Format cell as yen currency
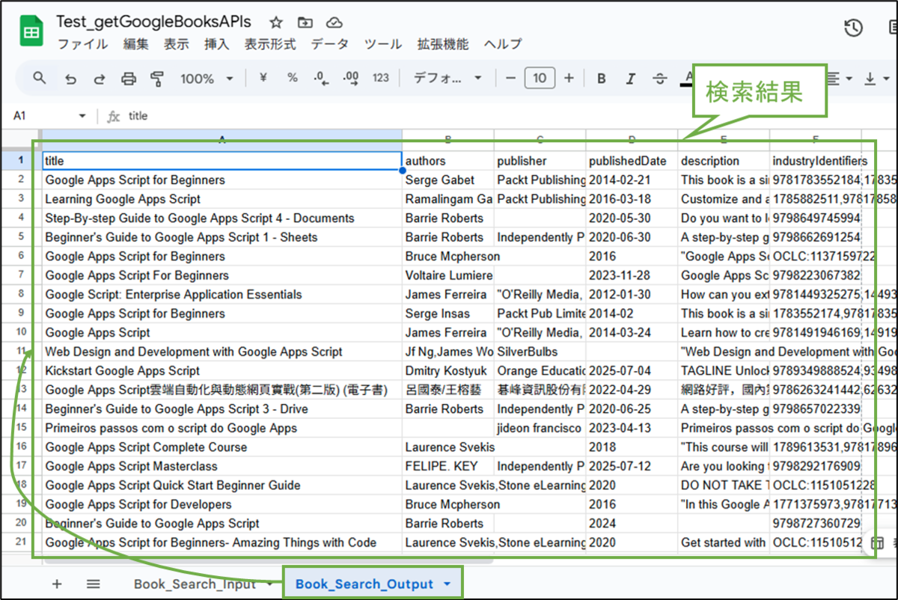The height and width of the screenshot is (600, 898). 263,78
